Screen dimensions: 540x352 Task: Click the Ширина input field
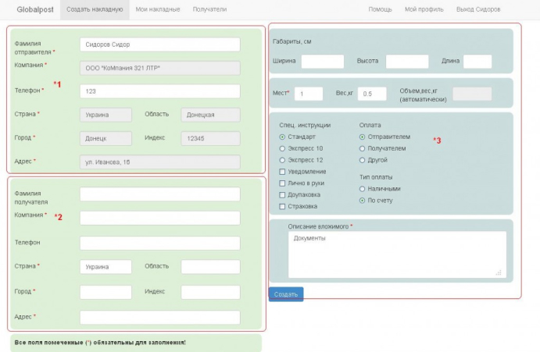(322, 62)
